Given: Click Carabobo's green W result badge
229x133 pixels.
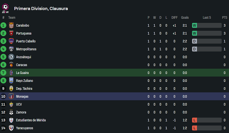Looking at the screenshot, I should [194, 26].
